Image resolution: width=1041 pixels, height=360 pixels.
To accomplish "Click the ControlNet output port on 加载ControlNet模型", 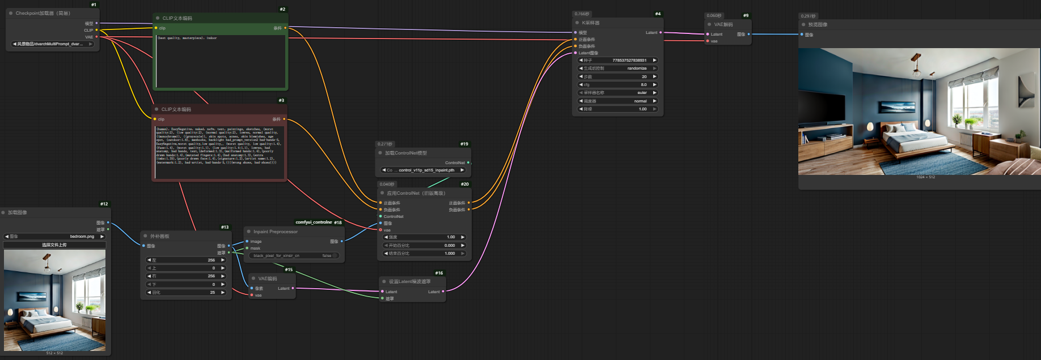I will point(468,162).
